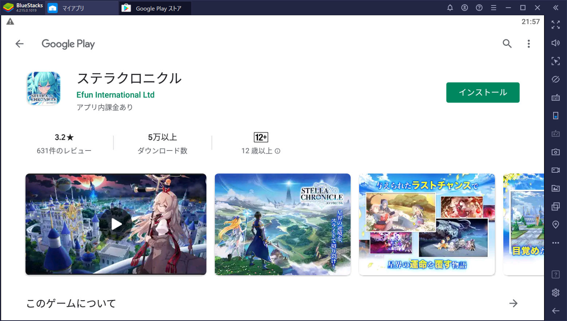The image size is (567, 321).
Task: Open multi-instance manager sidebar icon
Action: coord(556,206)
